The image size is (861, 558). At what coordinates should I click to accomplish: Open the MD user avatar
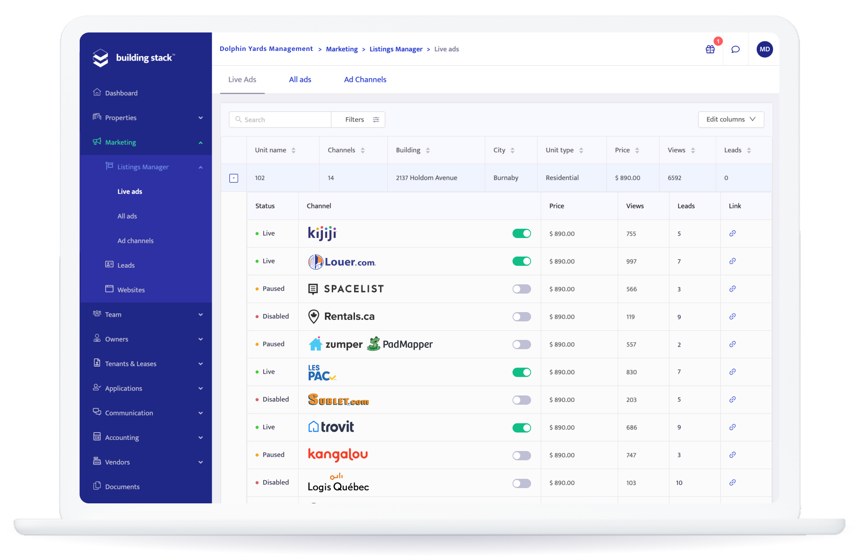point(765,49)
